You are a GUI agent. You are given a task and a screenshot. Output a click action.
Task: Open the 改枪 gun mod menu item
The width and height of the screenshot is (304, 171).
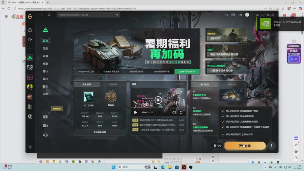pyautogui.click(x=45, y=94)
